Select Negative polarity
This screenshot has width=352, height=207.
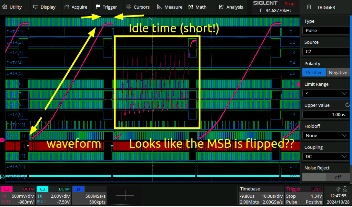338,72
